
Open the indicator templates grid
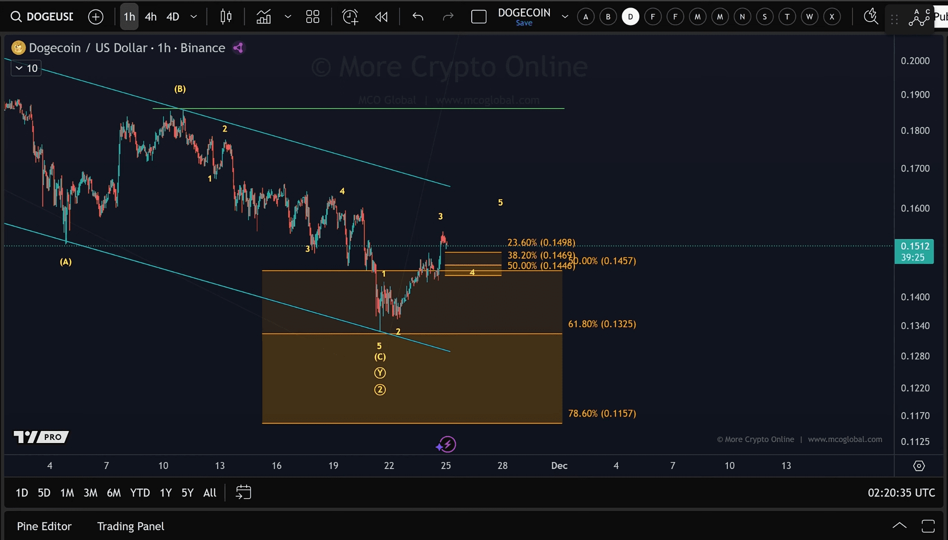pos(313,17)
